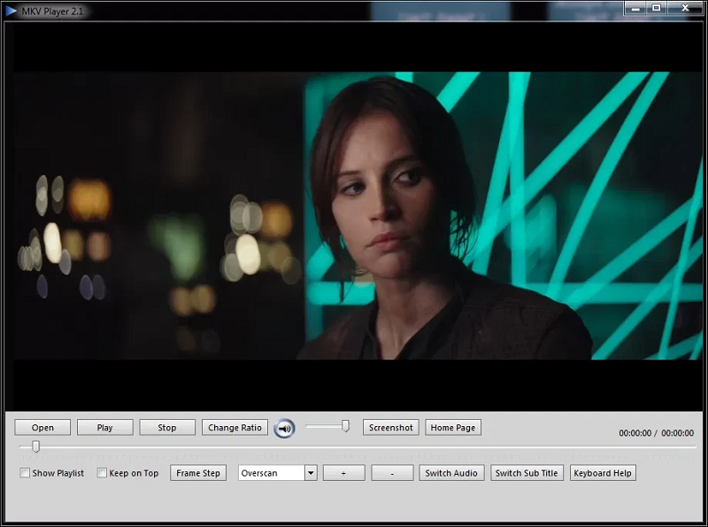Open Keyboard Help
Screen dimensions: 708x527
click(x=603, y=473)
